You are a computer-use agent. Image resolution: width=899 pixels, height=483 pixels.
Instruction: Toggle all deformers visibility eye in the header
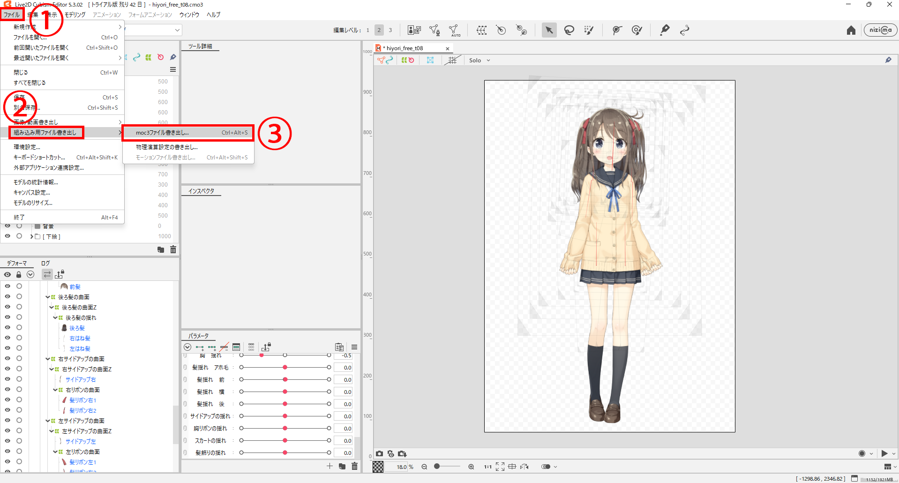(x=7, y=274)
